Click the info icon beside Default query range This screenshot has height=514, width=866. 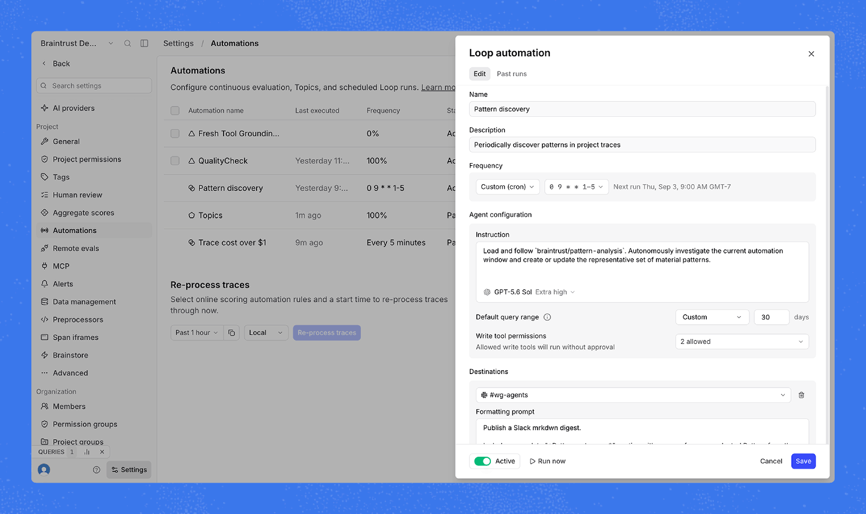click(547, 317)
